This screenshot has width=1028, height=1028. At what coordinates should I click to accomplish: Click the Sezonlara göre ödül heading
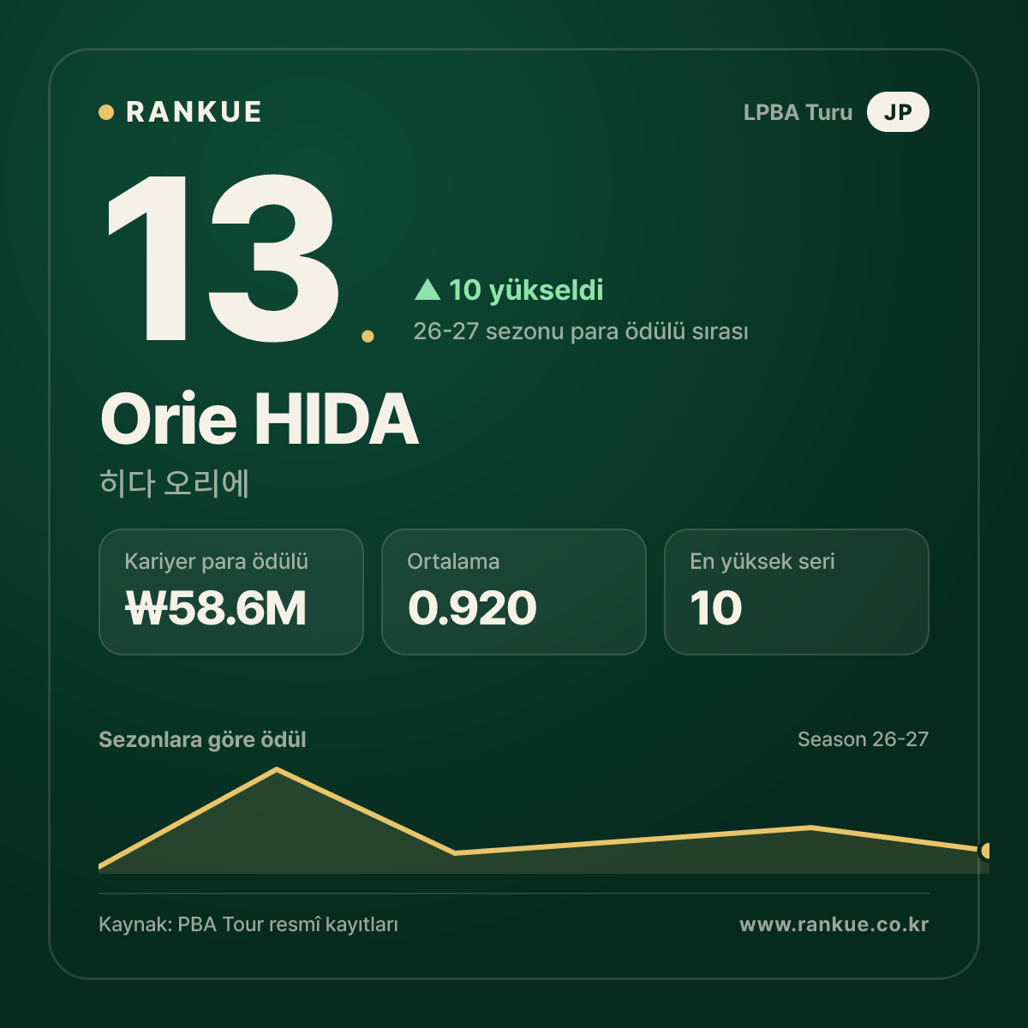pos(202,740)
